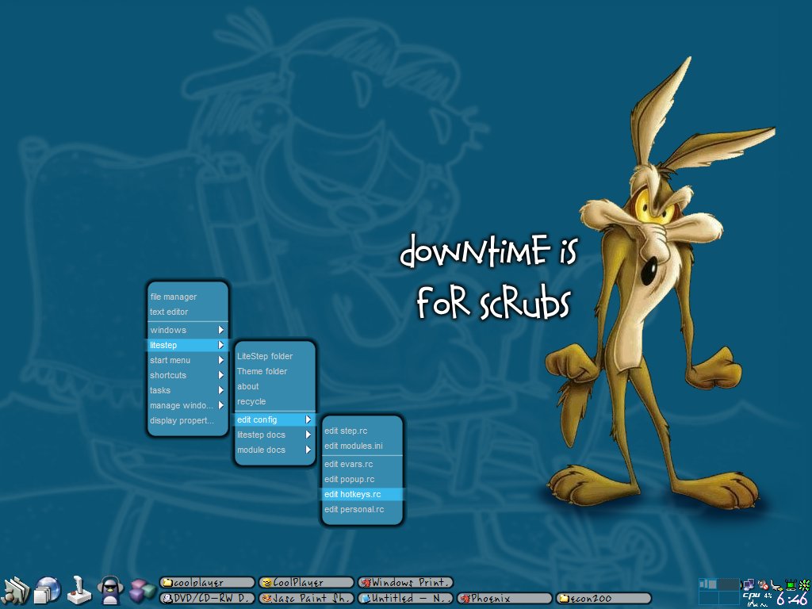This screenshot has width=812, height=609.
Task: Activate the Windows Print task button
Action: coord(405,583)
